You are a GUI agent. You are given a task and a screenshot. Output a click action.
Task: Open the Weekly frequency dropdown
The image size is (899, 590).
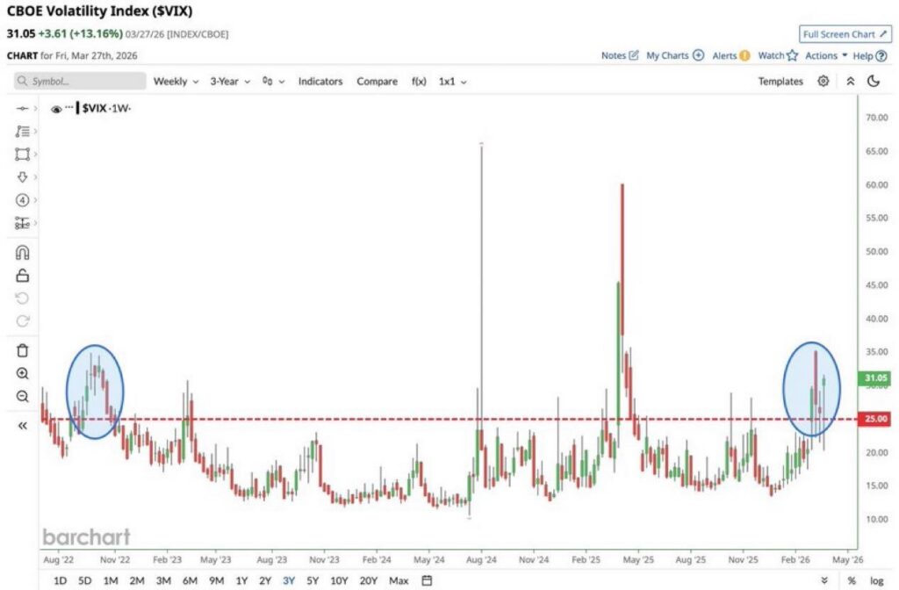pyautogui.click(x=175, y=81)
